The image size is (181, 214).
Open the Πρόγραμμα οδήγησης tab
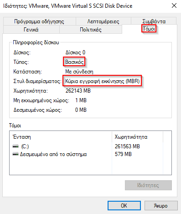click(x=39, y=21)
